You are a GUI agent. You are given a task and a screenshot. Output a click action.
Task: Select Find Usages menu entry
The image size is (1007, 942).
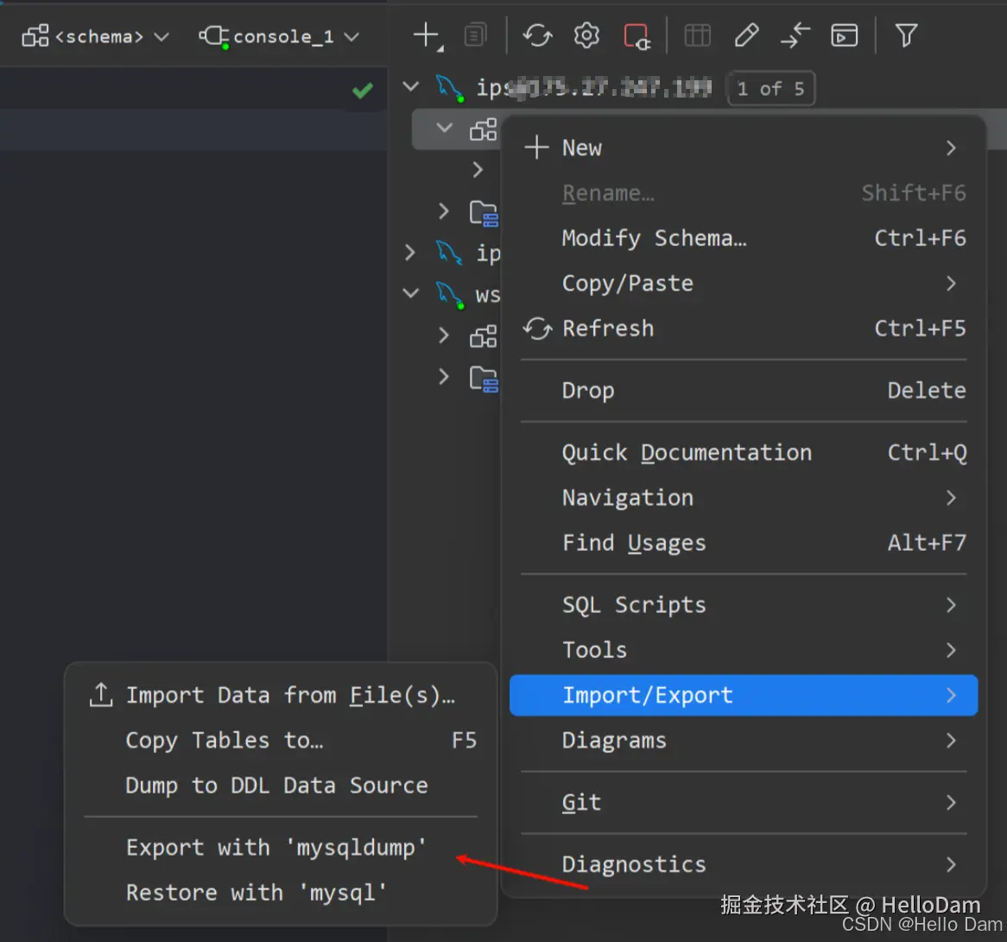tap(743, 542)
